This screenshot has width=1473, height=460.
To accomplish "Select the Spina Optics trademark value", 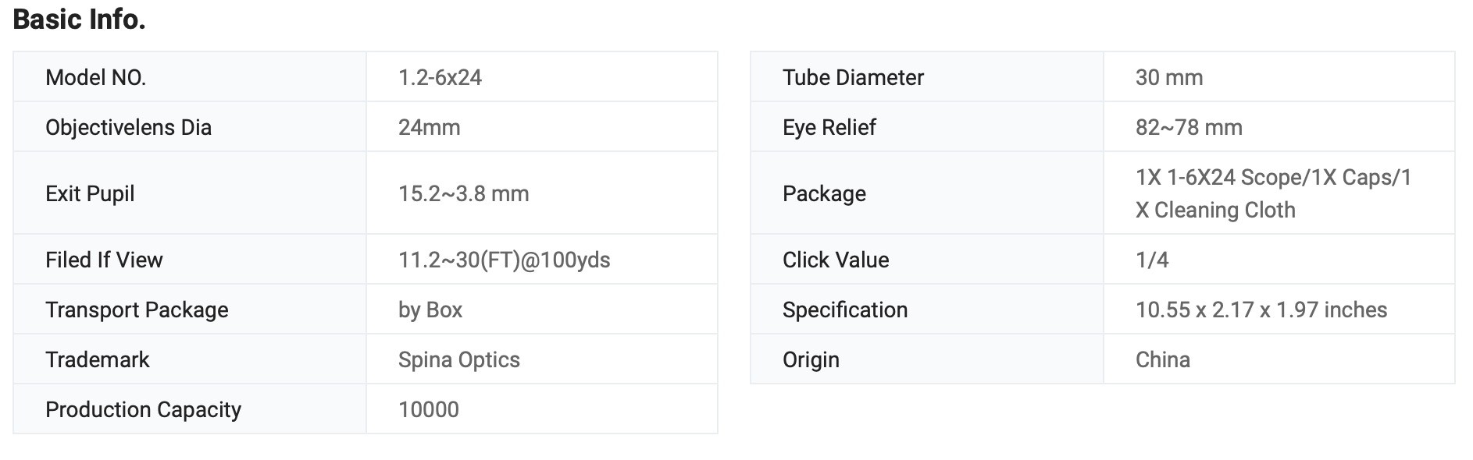I will coord(458,359).
